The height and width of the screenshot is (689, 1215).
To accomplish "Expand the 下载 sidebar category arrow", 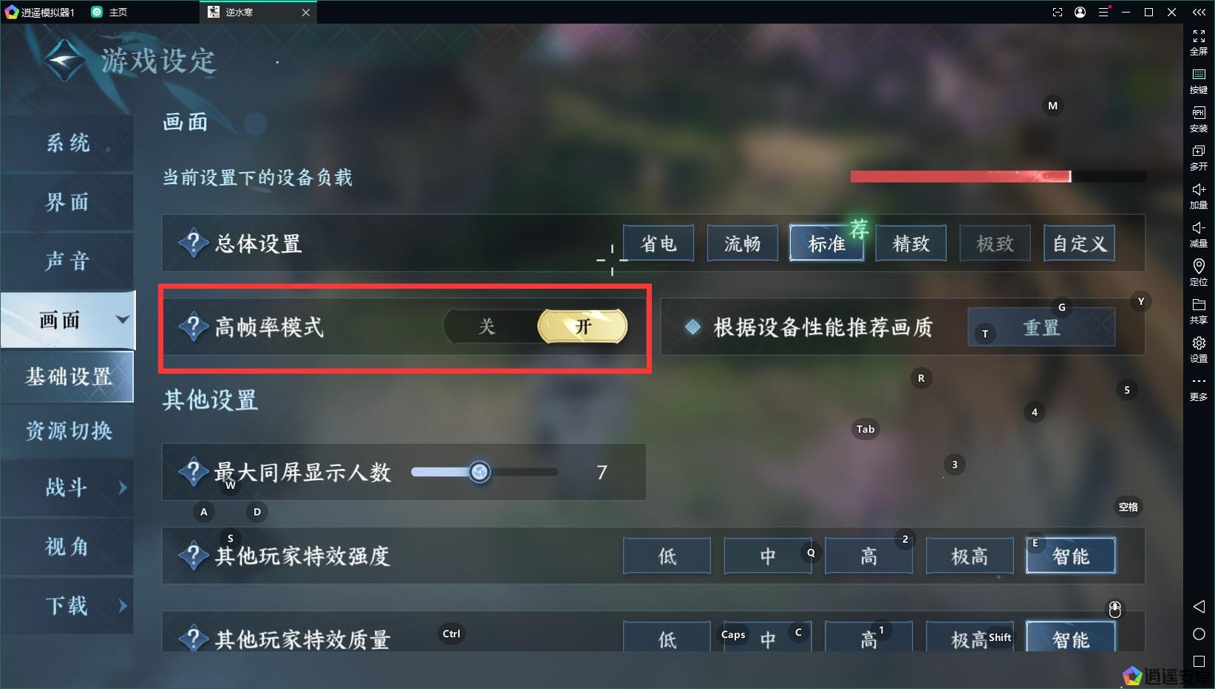I will tap(123, 606).
